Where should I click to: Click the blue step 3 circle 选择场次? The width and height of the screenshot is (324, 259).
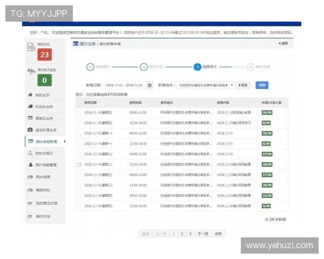click(198, 67)
